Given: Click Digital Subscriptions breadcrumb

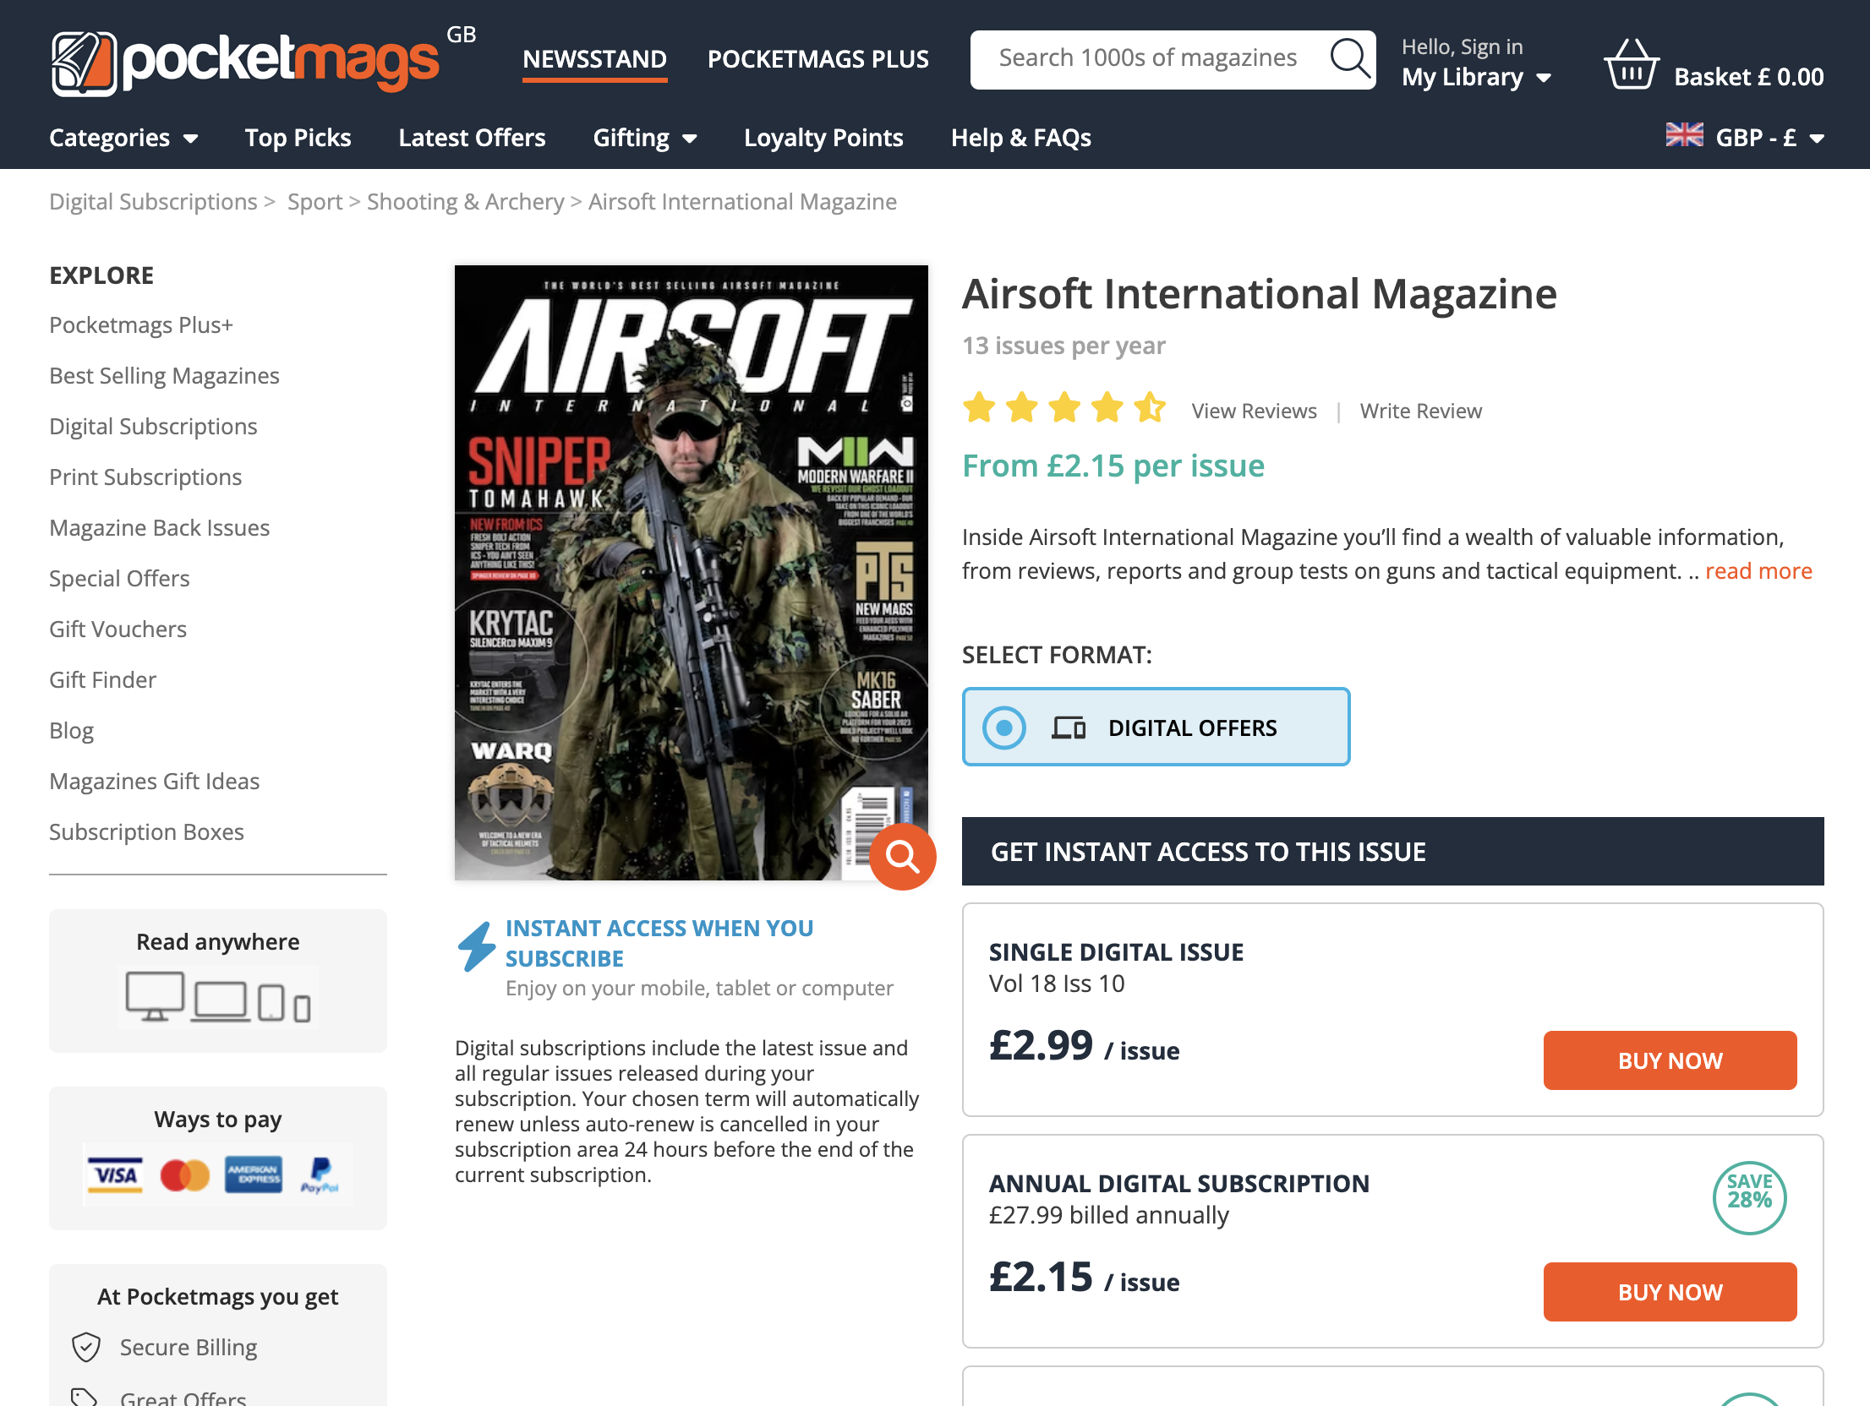Looking at the screenshot, I should pyautogui.click(x=153, y=202).
